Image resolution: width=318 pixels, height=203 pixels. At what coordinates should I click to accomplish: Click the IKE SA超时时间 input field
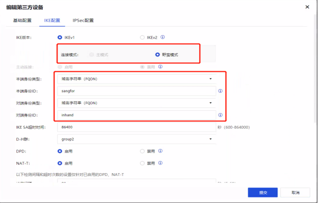pos(136,127)
